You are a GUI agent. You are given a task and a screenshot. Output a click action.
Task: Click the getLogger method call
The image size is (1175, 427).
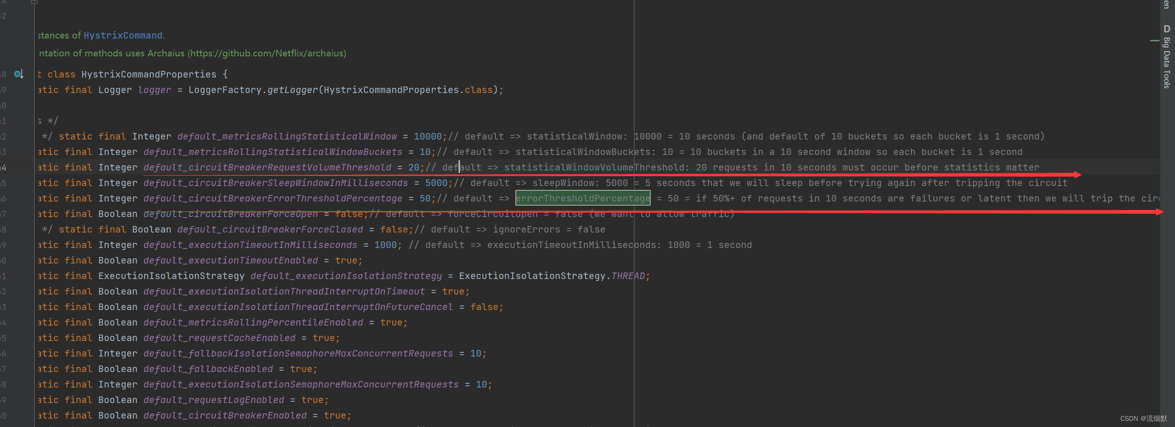(x=293, y=90)
